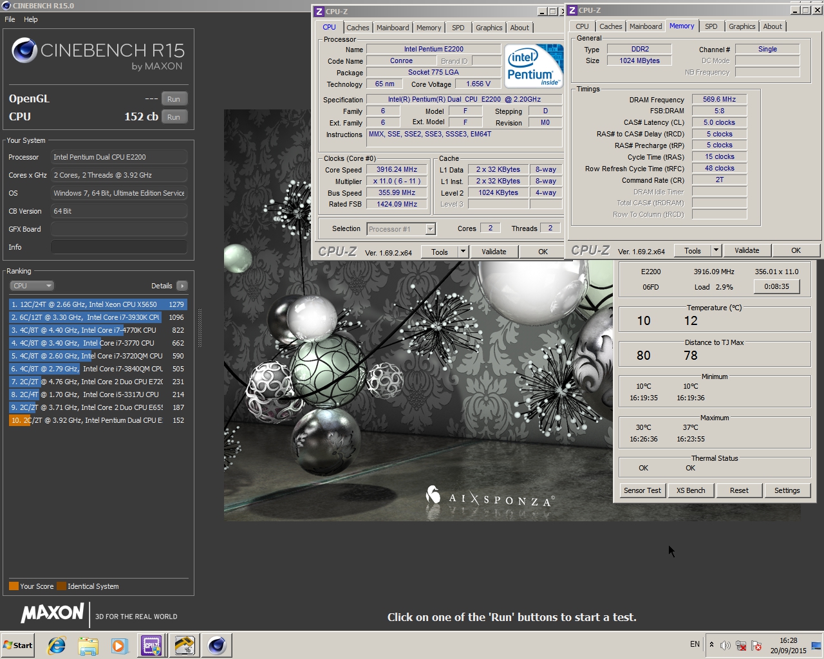Click the 0:08:35 timer button
824x659 pixels.
[x=776, y=287]
